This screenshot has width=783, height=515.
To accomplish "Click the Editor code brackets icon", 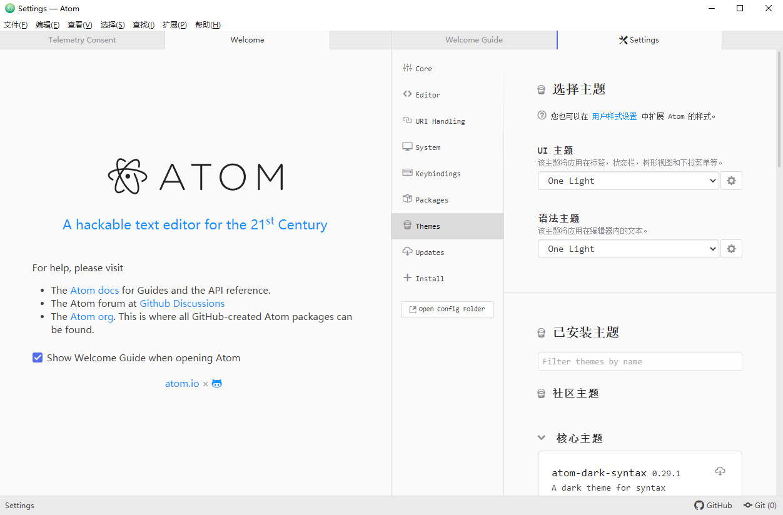I will pyautogui.click(x=407, y=94).
